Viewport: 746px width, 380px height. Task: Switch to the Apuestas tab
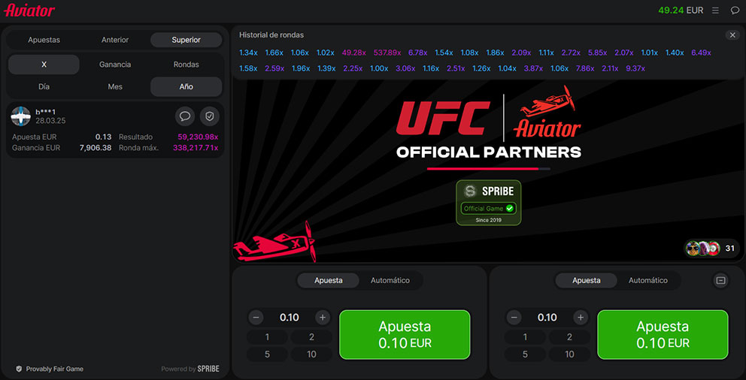coord(44,40)
